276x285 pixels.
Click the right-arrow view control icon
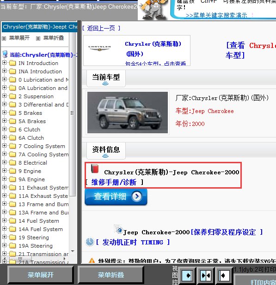click(x=187, y=276)
